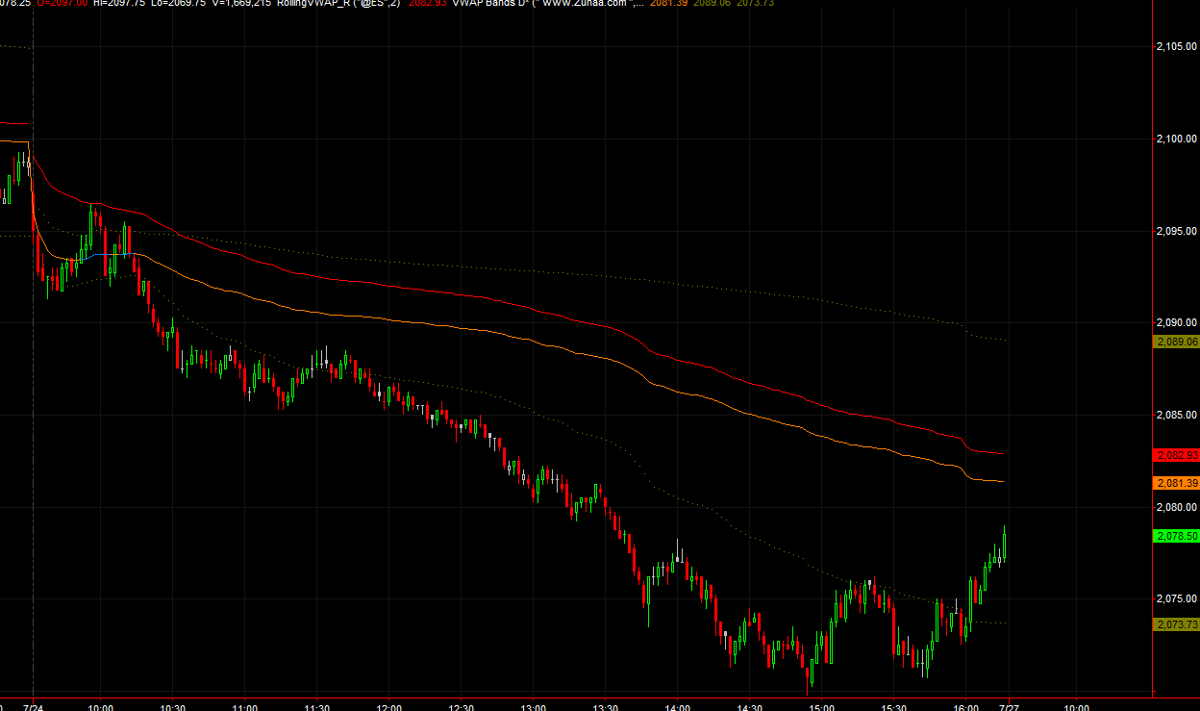Click the 2,080.00 price axis label
Viewport: 1200px width, 711px height.
1176,507
